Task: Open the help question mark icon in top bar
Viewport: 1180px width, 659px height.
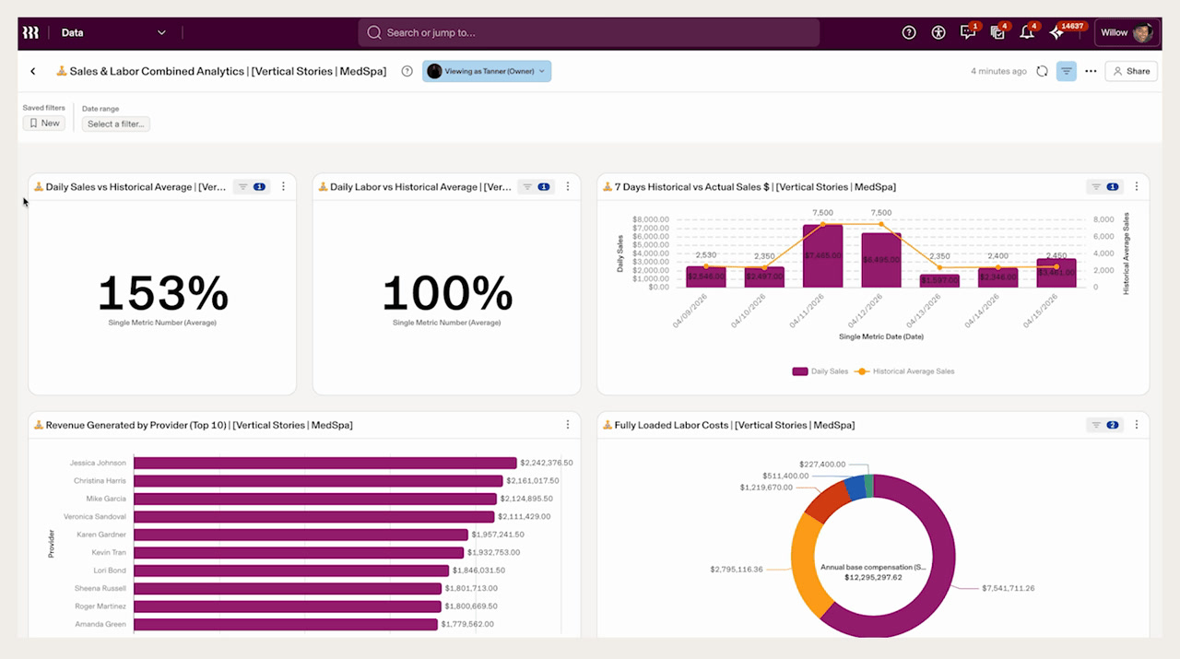Action: (x=909, y=32)
